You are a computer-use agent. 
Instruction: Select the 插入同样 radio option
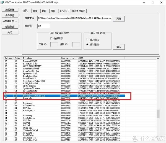point(87,40)
